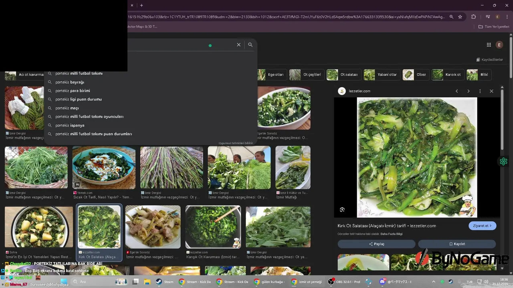Viewport: 513px width, 288px height.
Task: Open the Google apps grid
Action: (489, 45)
